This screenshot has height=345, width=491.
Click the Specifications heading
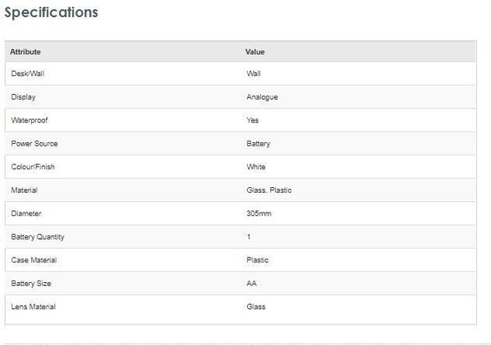(52, 13)
